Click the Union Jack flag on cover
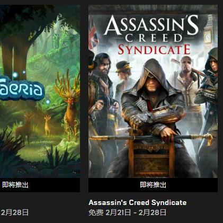 (x=94, y=34)
